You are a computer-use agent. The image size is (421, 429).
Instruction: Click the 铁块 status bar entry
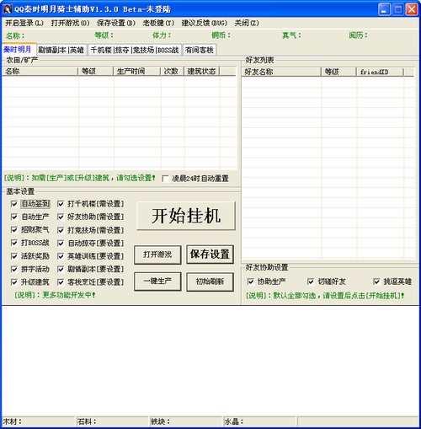click(x=186, y=421)
